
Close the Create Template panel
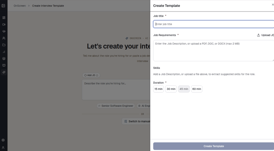click(x=273, y=5)
